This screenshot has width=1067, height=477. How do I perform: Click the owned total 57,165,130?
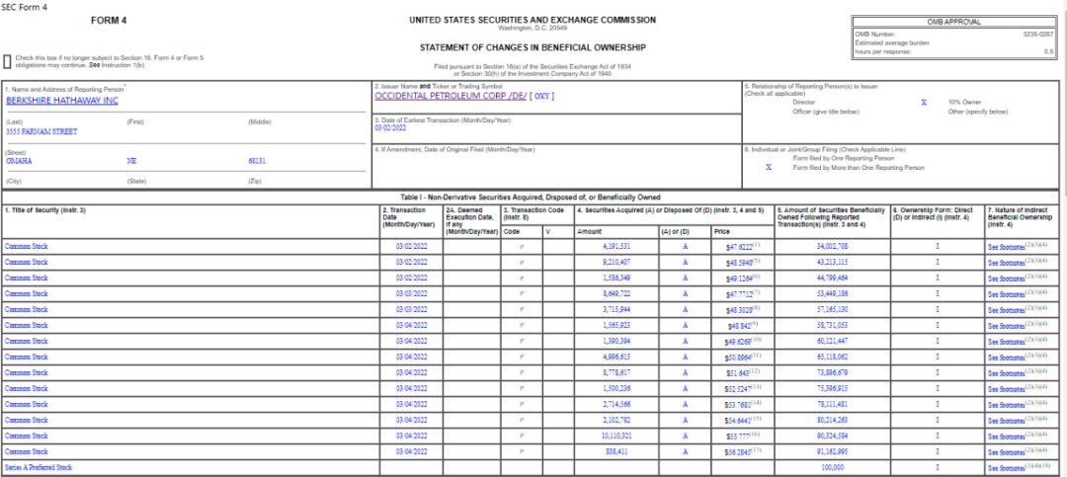tap(832, 310)
